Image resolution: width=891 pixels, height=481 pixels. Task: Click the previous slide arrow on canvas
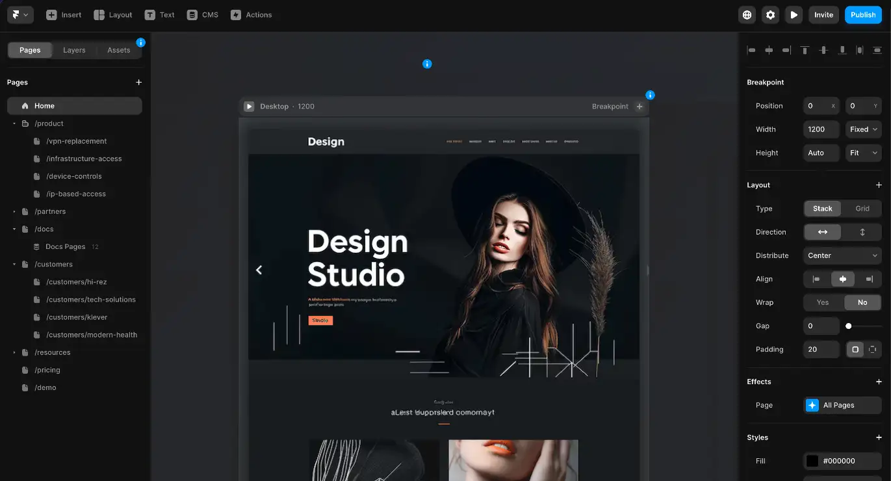(x=259, y=270)
